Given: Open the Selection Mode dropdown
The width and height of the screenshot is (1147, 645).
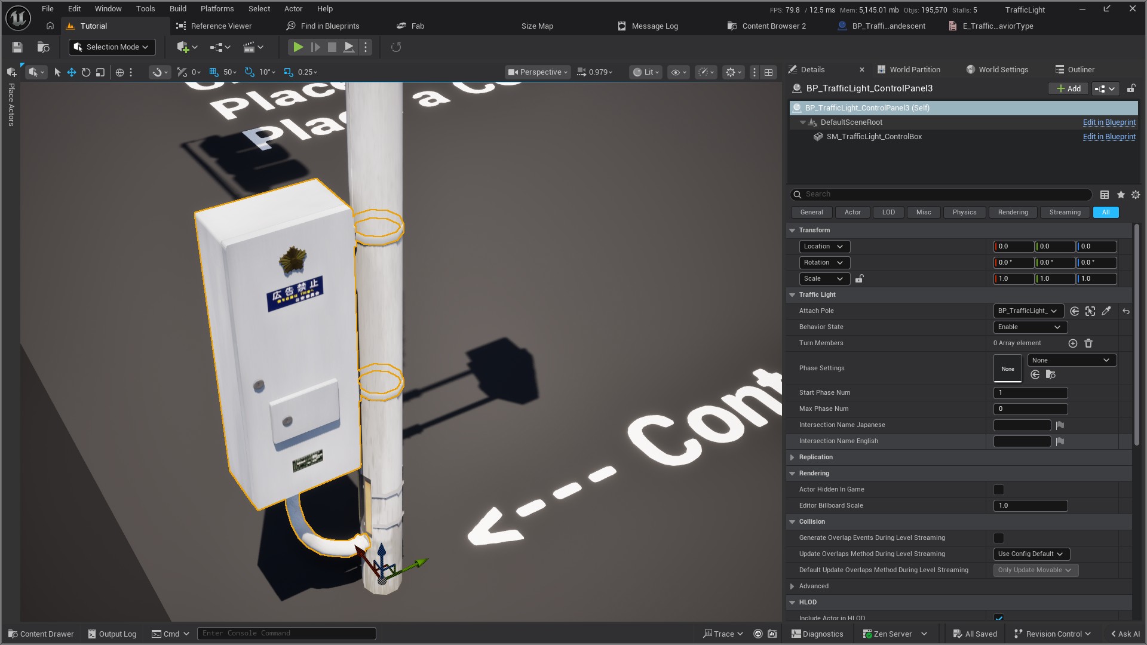Looking at the screenshot, I should point(112,47).
